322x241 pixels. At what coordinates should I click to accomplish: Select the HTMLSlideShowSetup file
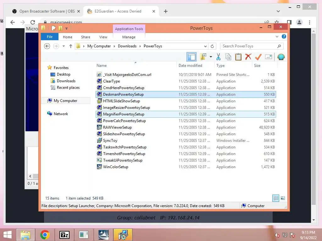(186, 101)
